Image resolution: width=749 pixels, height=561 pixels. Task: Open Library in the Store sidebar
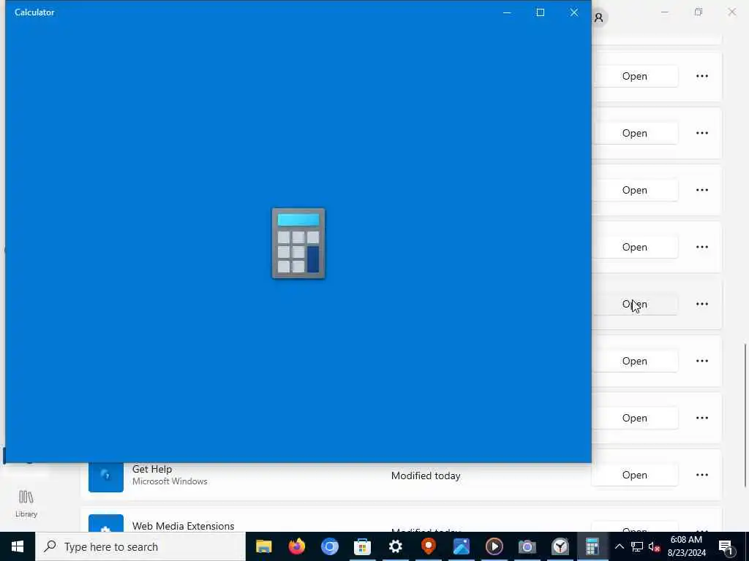coord(26,504)
